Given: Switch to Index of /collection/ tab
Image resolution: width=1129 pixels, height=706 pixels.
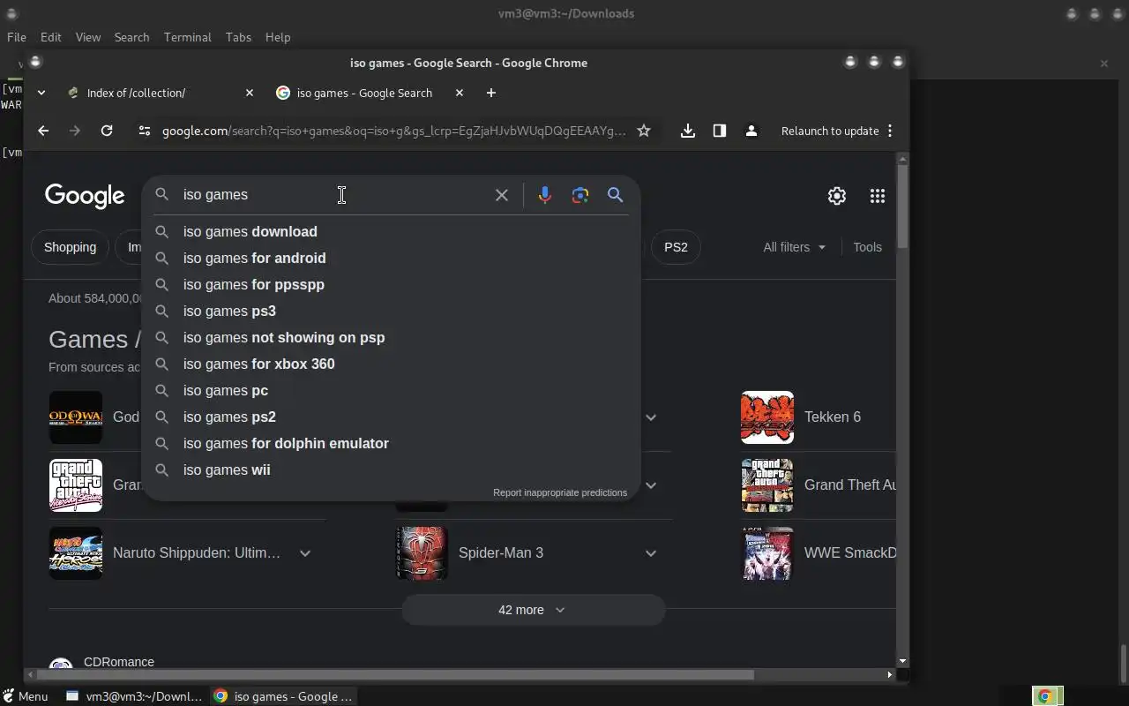Looking at the screenshot, I should click(x=159, y=93).
